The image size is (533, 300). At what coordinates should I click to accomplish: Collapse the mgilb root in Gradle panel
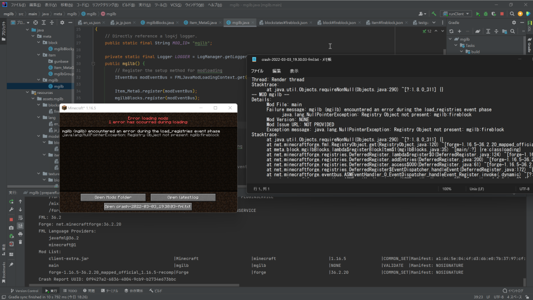(450, 39)
